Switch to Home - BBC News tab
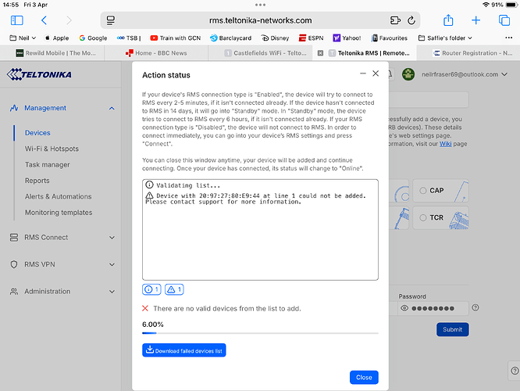Image resolution: width=520 pixels, height=391 pixels. pyautogui.click(x=156, y=53)
